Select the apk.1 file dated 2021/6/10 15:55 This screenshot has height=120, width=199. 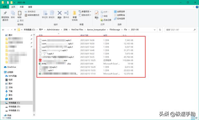[86, 70]
